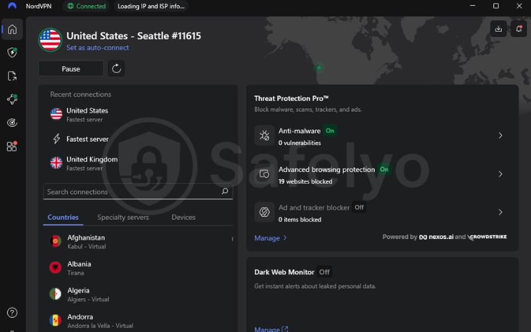Switch to the Specialty servers tab
The width and height of the screenshot is (531, 332).
click(x=123, y=217)
